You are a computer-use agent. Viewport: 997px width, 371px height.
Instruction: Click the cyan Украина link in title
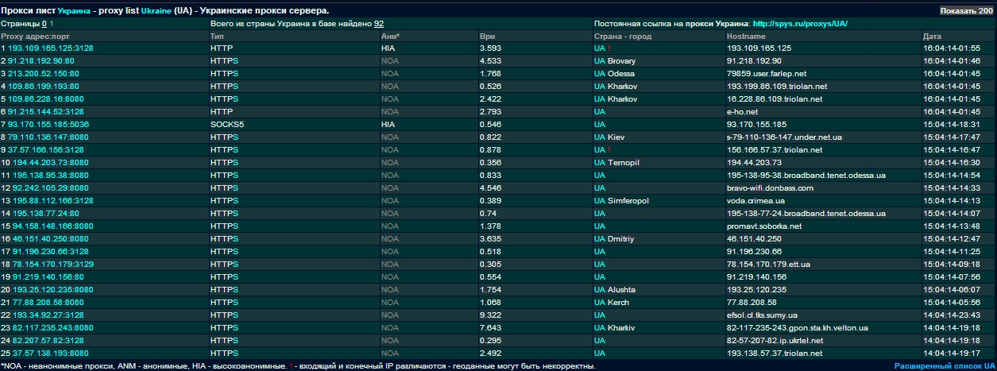click(74, 10)
